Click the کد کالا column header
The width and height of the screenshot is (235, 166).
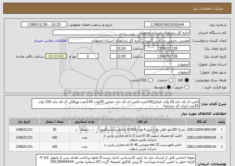click(x=201, y=122)
